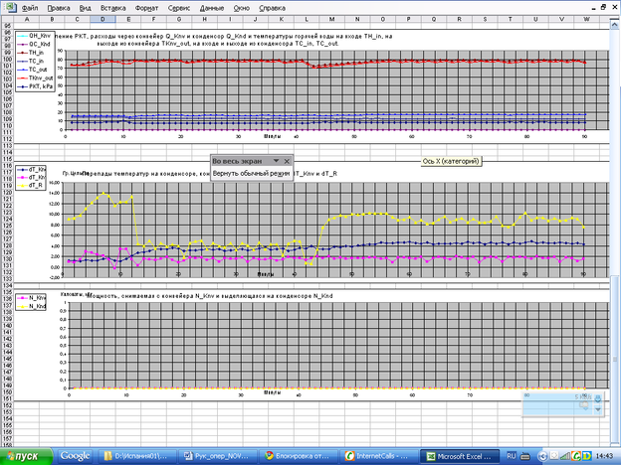Select column A header
This screenshot has height=465, width=621.
(x=27, y=19)
